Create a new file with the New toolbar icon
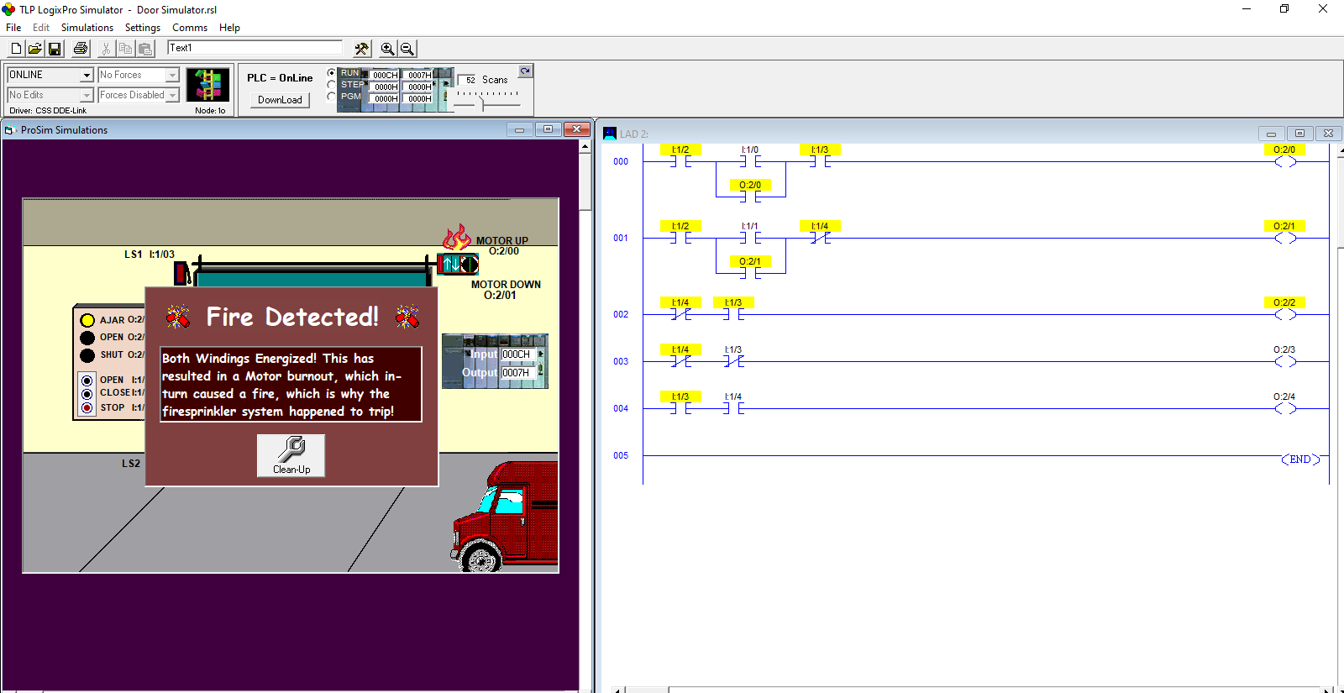Image resolution: width=1344 pixels, height=693 pixels. pyautogui.click(x=16, y=49)
